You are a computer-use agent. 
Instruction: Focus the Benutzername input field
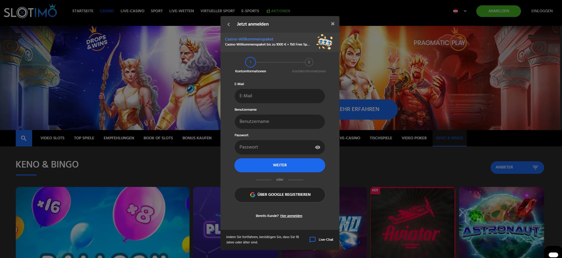pos(280,122)
